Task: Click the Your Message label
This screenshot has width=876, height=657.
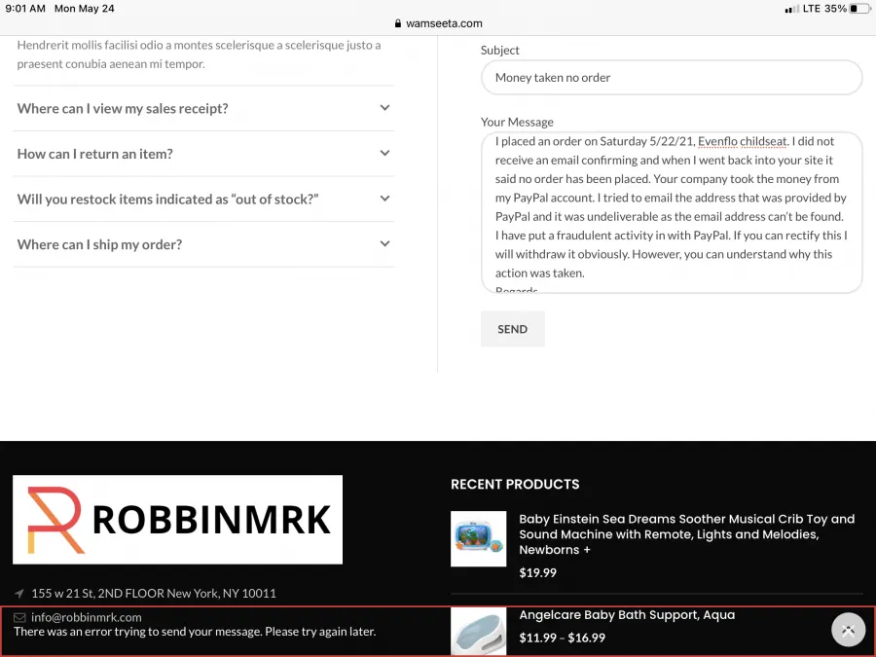Action: point(518,122)
